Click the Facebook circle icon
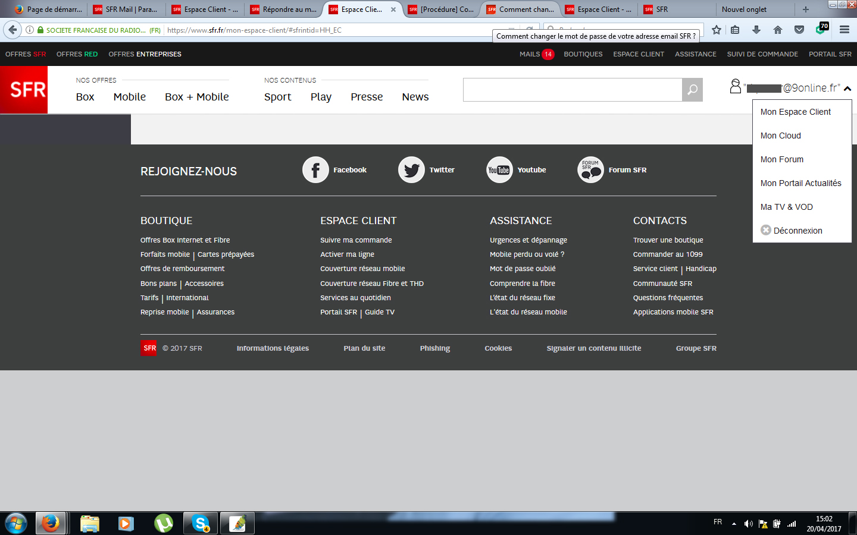 (315, 170)
